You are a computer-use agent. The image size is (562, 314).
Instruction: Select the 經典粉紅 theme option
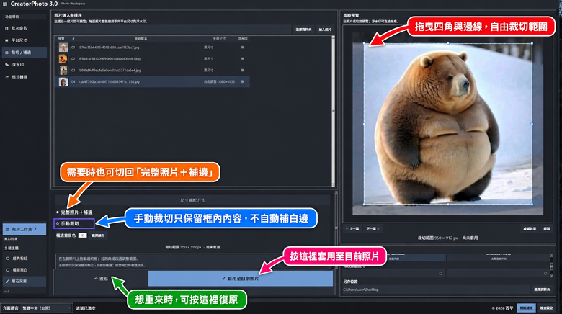tap(24, 258)
